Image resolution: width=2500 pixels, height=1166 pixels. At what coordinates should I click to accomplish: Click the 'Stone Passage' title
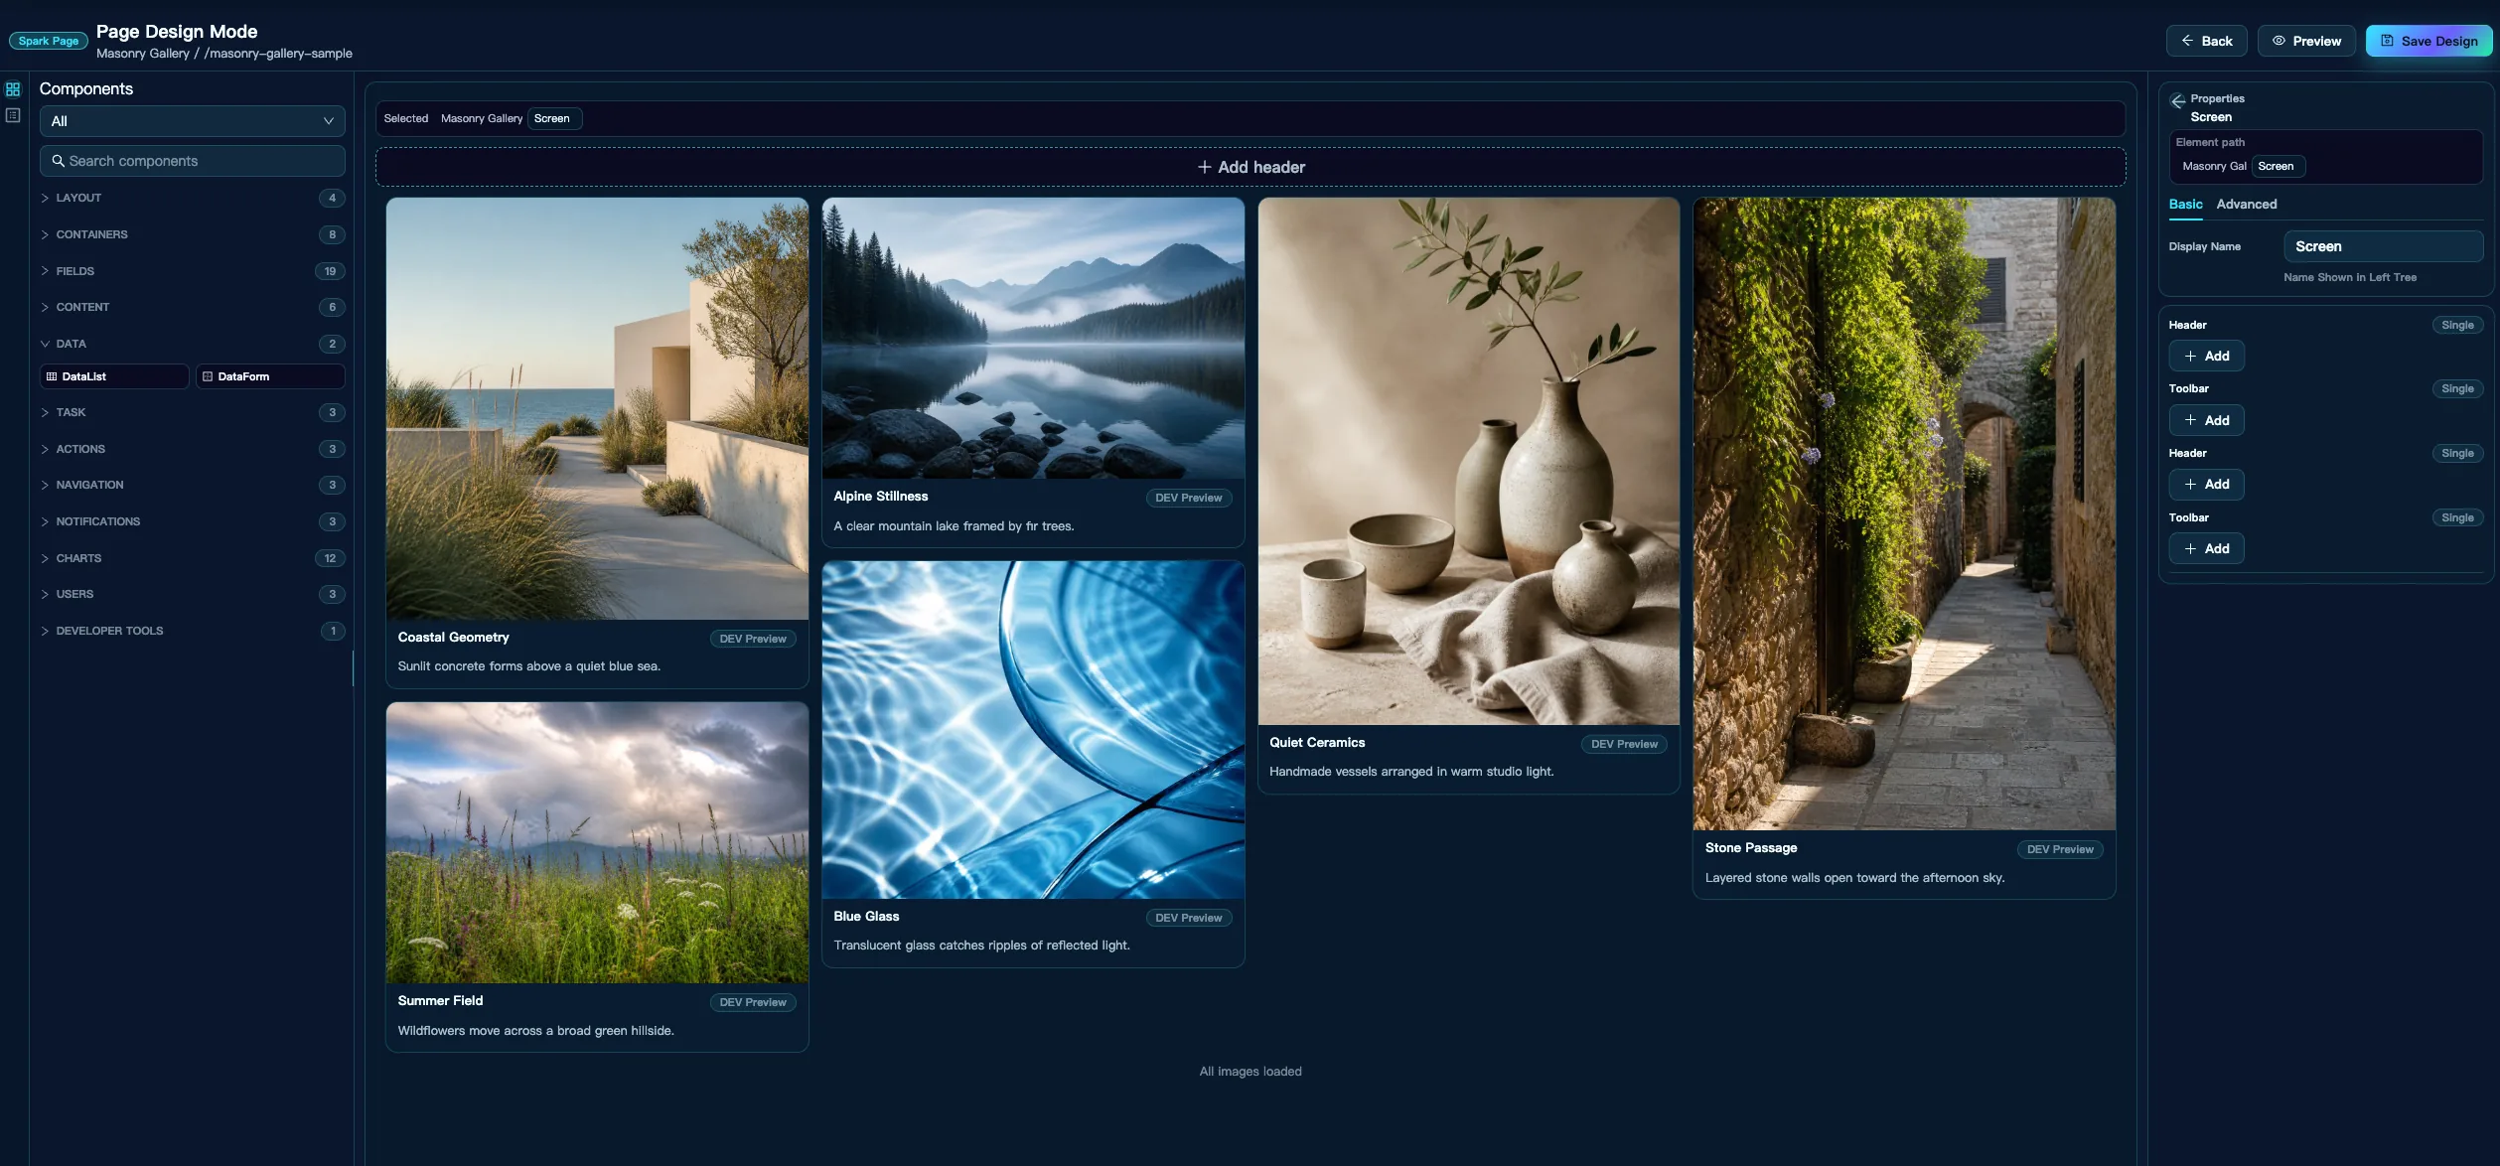point(1751,848)
